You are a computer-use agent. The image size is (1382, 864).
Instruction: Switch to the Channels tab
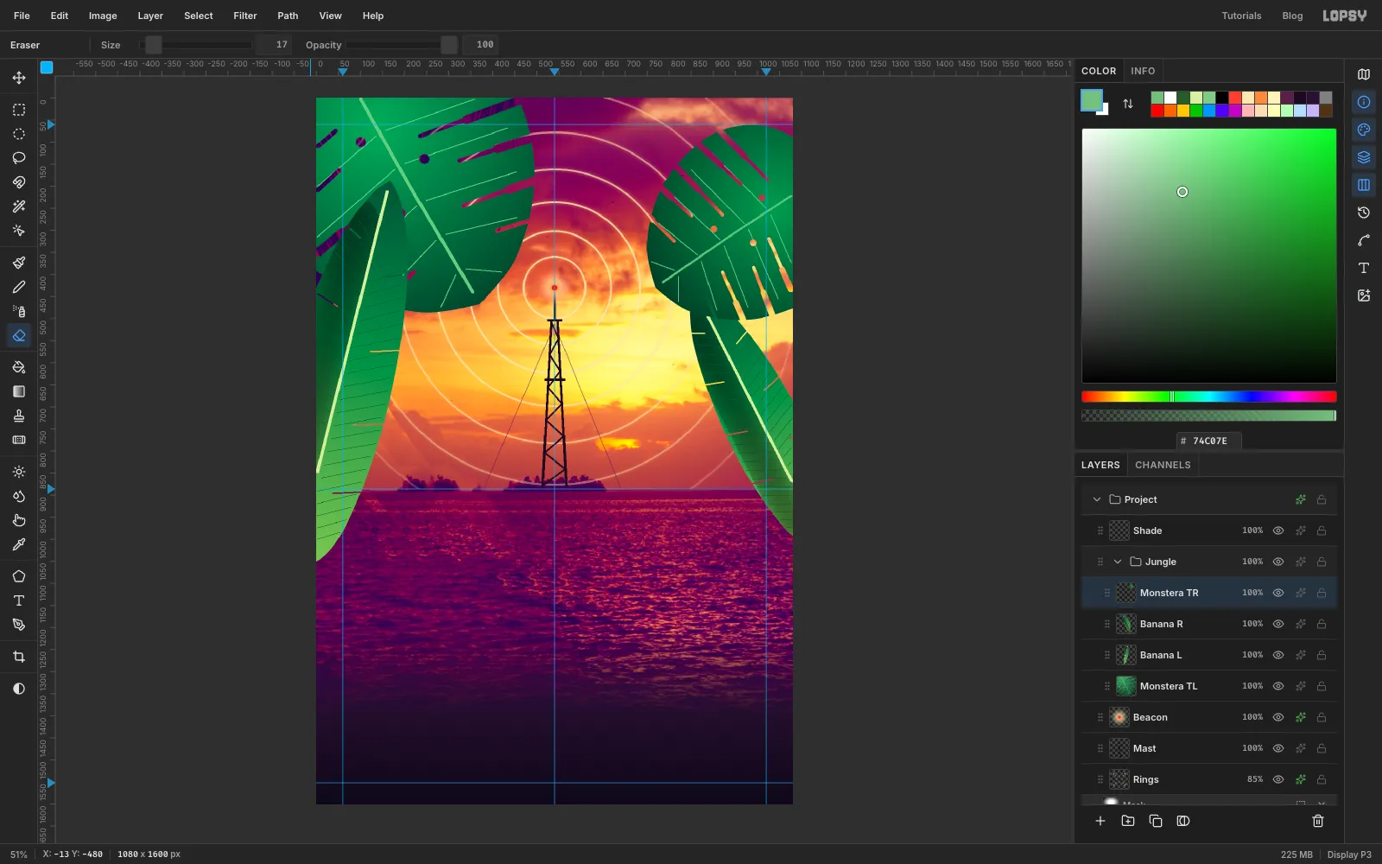click(1163, 465)
